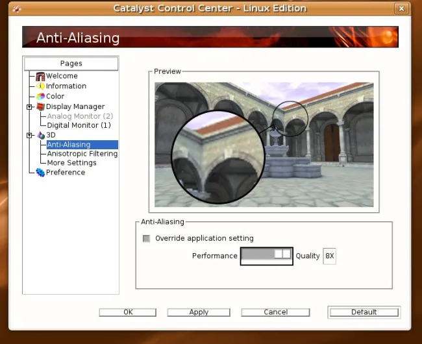Click the OK button

127,312
